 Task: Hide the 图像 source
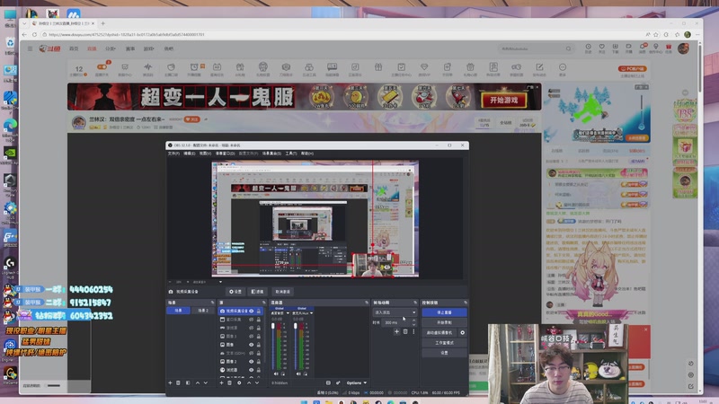point(251,345)
